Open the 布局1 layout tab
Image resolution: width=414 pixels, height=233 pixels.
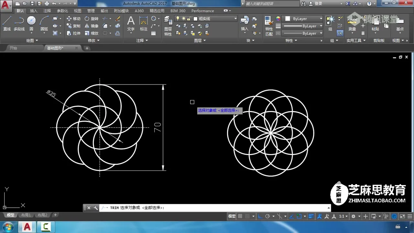coord(26,215)
